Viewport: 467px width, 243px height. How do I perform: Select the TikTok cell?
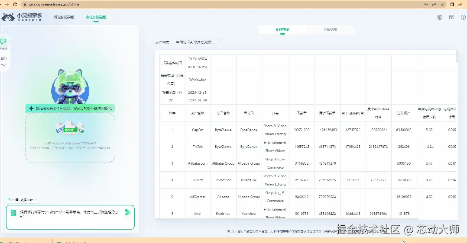coord(198,147)
